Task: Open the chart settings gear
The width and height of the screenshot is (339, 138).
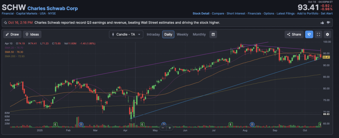Action: tap(327, 34)
